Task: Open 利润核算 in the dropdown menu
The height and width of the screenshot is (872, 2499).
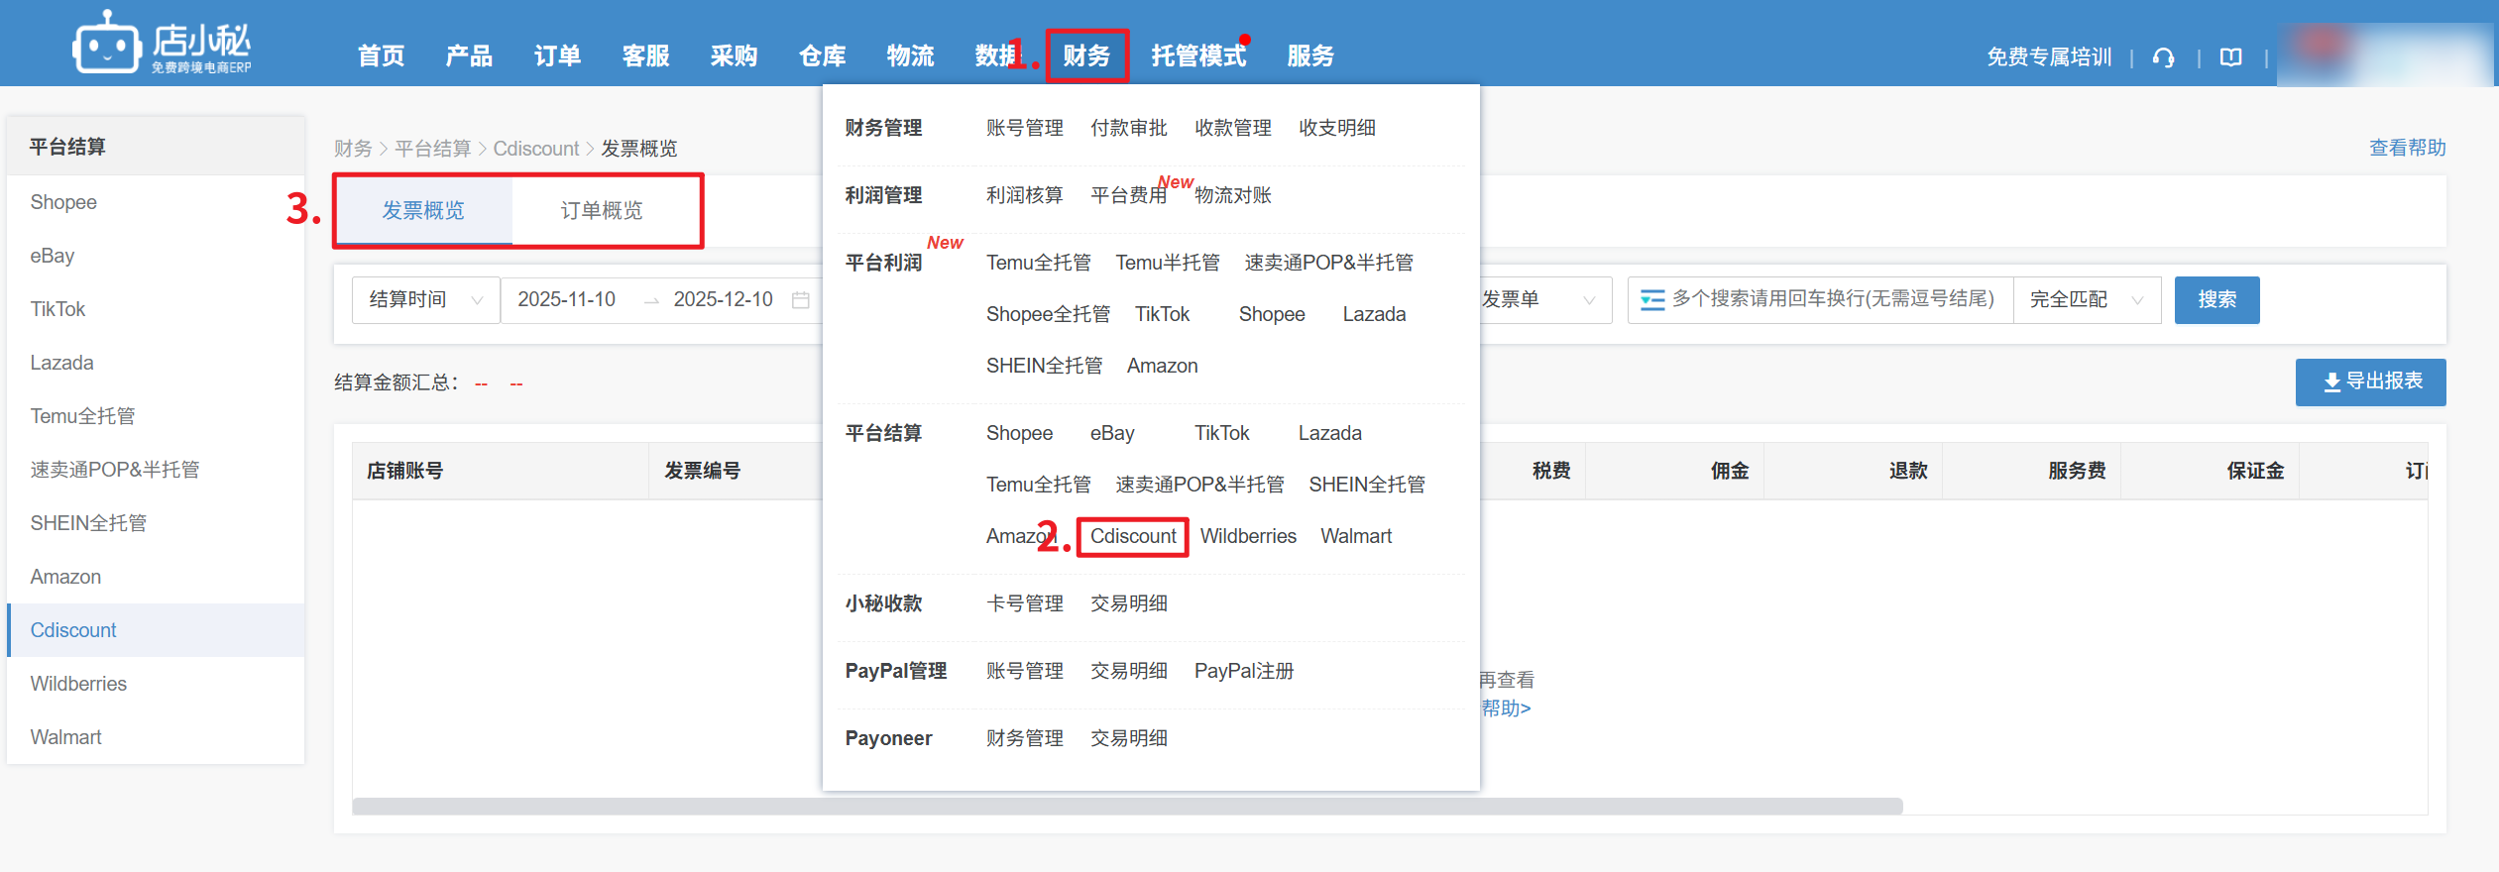Action: [x=1024, y=195]
